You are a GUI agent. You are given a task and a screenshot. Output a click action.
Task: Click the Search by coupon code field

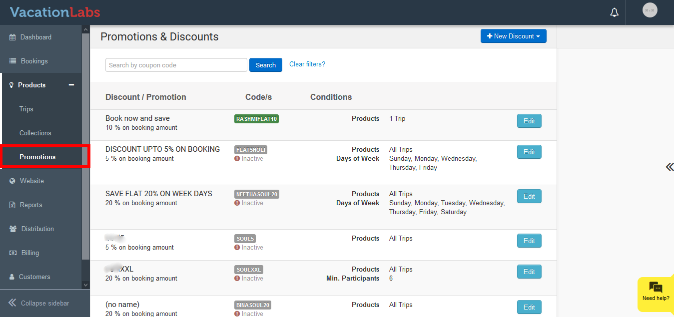(176, 65)
